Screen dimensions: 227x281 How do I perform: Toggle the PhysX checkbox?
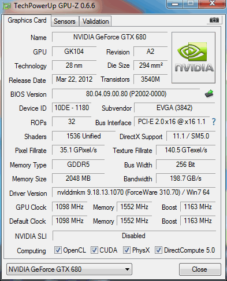pos(126,250)
